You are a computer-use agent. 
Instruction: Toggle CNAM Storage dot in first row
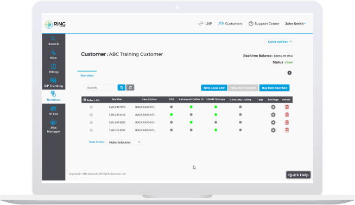point(215,107)
